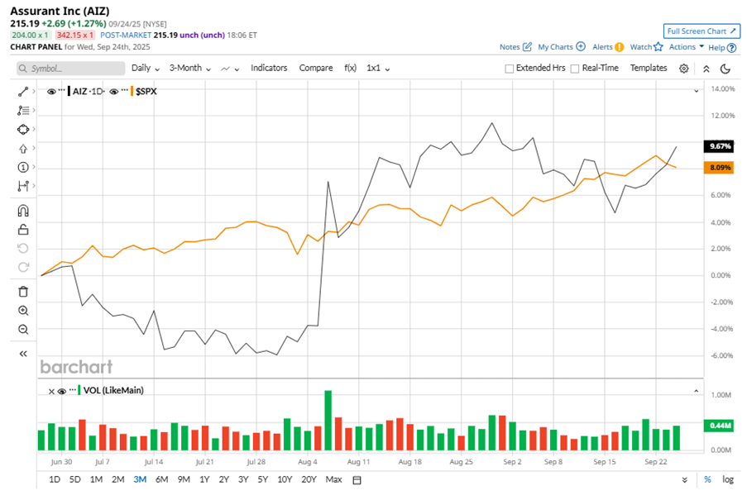Zoom out on the chart
747x495 pixels.
23,330
